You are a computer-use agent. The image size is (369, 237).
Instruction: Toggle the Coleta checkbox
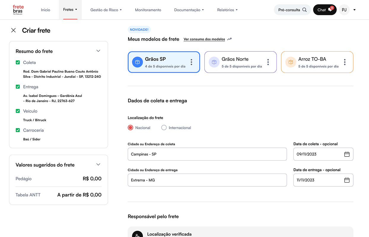click(18, 63)
